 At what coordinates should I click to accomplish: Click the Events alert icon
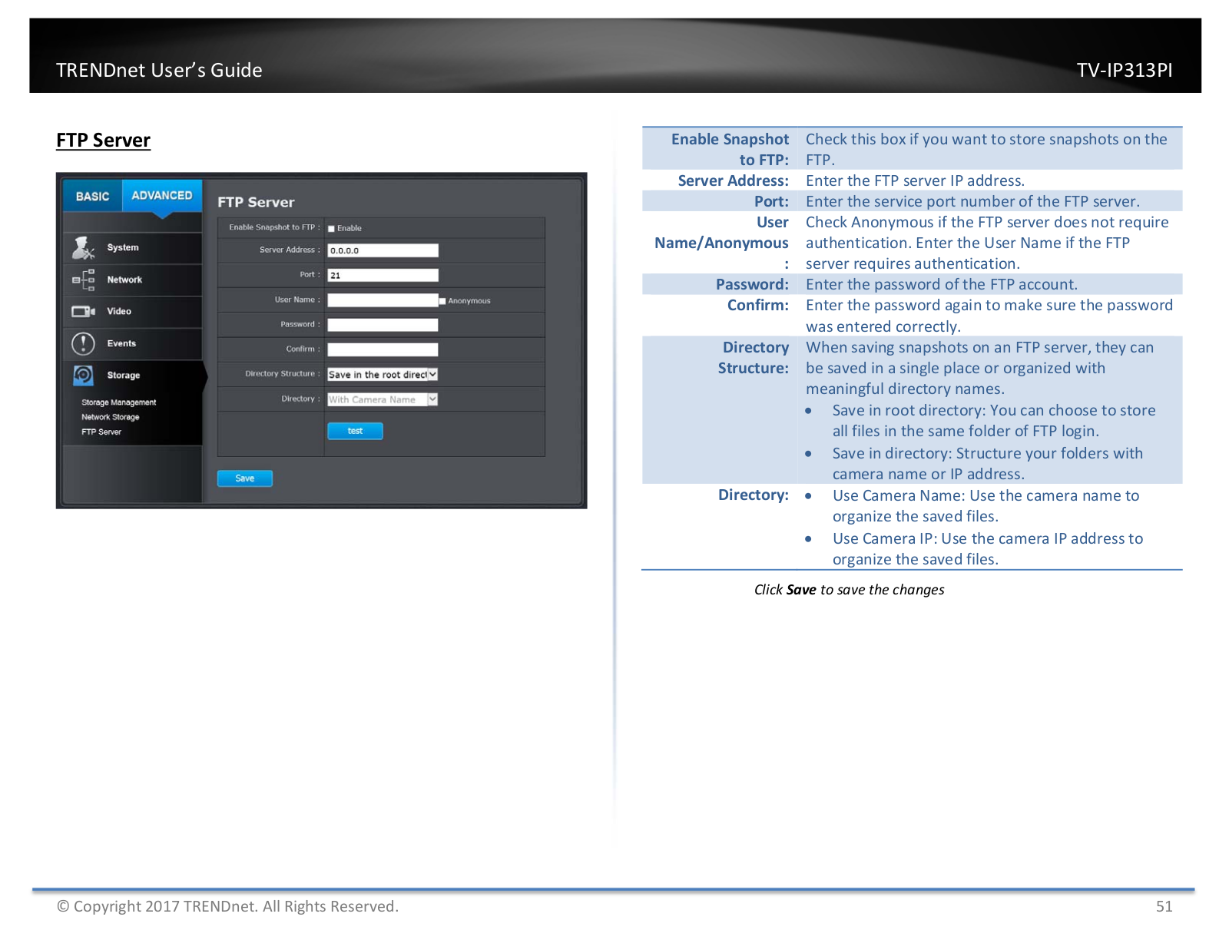(83, 343)
